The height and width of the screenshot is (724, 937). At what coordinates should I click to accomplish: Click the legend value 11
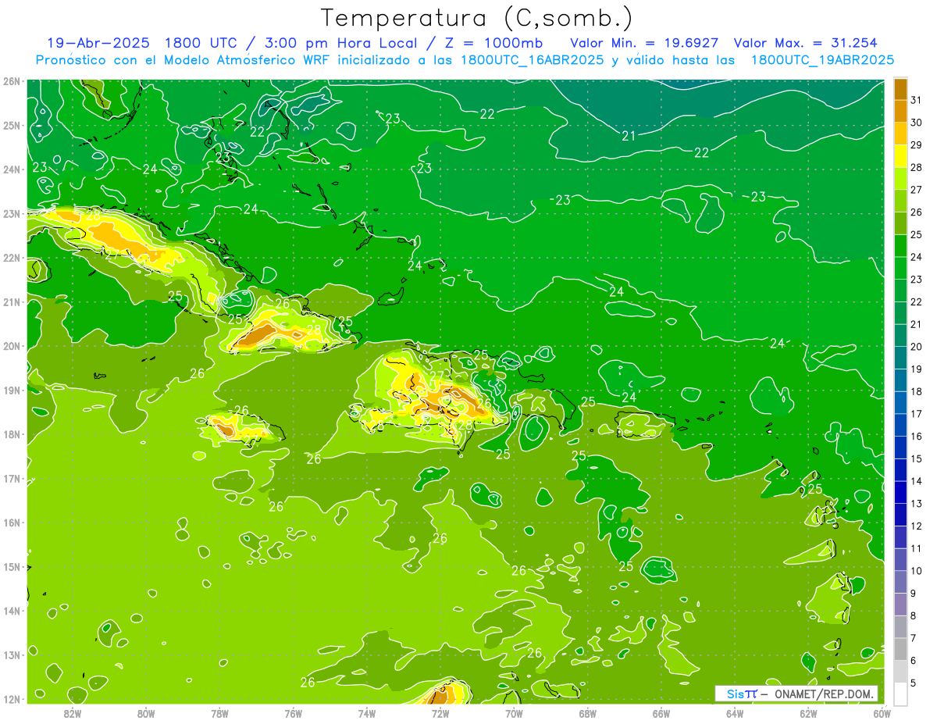[916, 549]
